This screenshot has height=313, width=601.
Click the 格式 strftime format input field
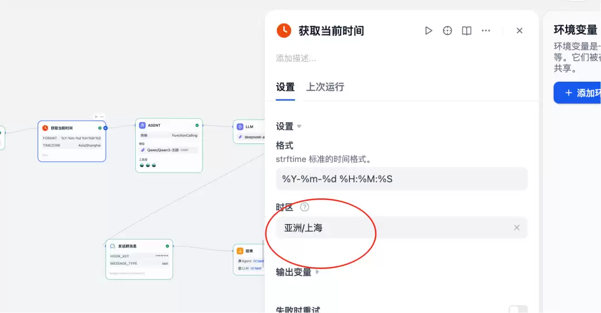401,179
